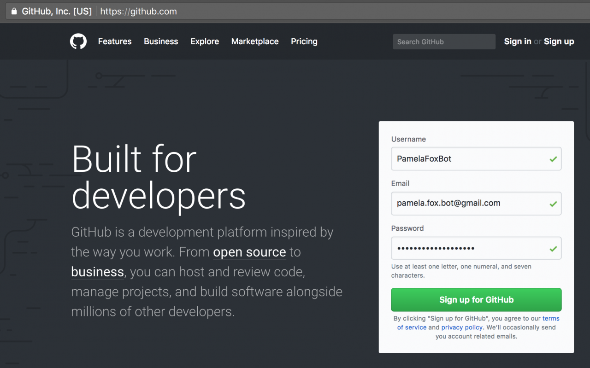
Task: Click the Password input field
Action: (476, 248)
